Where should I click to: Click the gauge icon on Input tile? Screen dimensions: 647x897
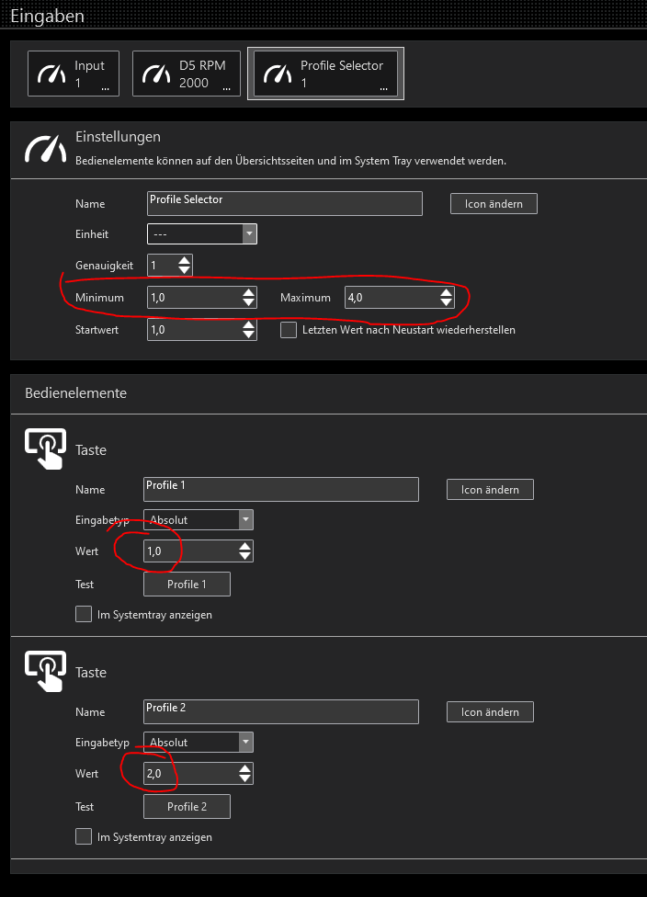click(51, 74)
